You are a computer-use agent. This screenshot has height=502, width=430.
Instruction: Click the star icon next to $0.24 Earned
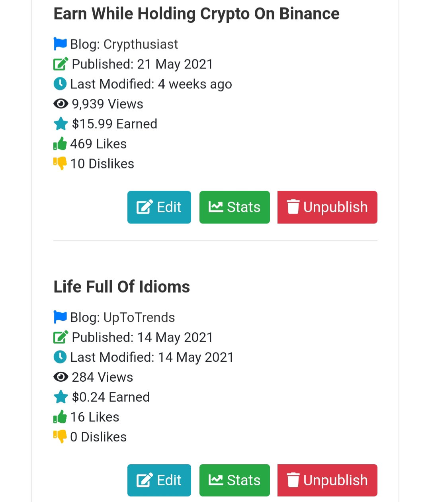pos(61,397)
